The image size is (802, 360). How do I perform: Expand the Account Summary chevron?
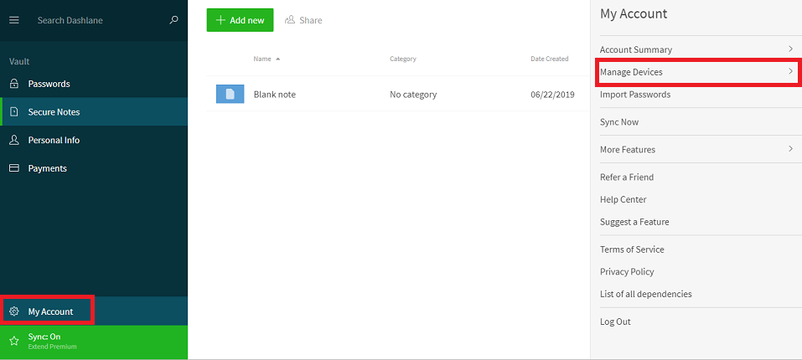(x=790, y=49)
